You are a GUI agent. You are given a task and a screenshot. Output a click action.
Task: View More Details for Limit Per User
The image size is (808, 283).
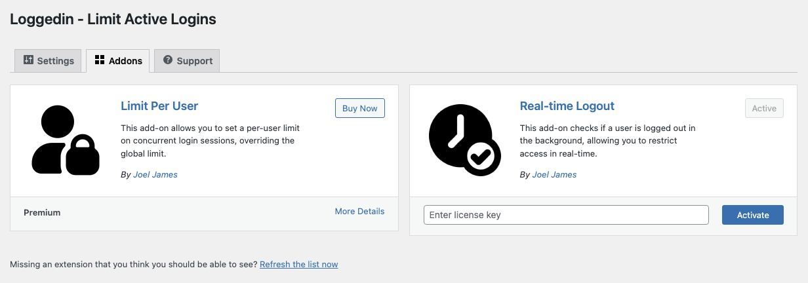click(x=359, y=211)
